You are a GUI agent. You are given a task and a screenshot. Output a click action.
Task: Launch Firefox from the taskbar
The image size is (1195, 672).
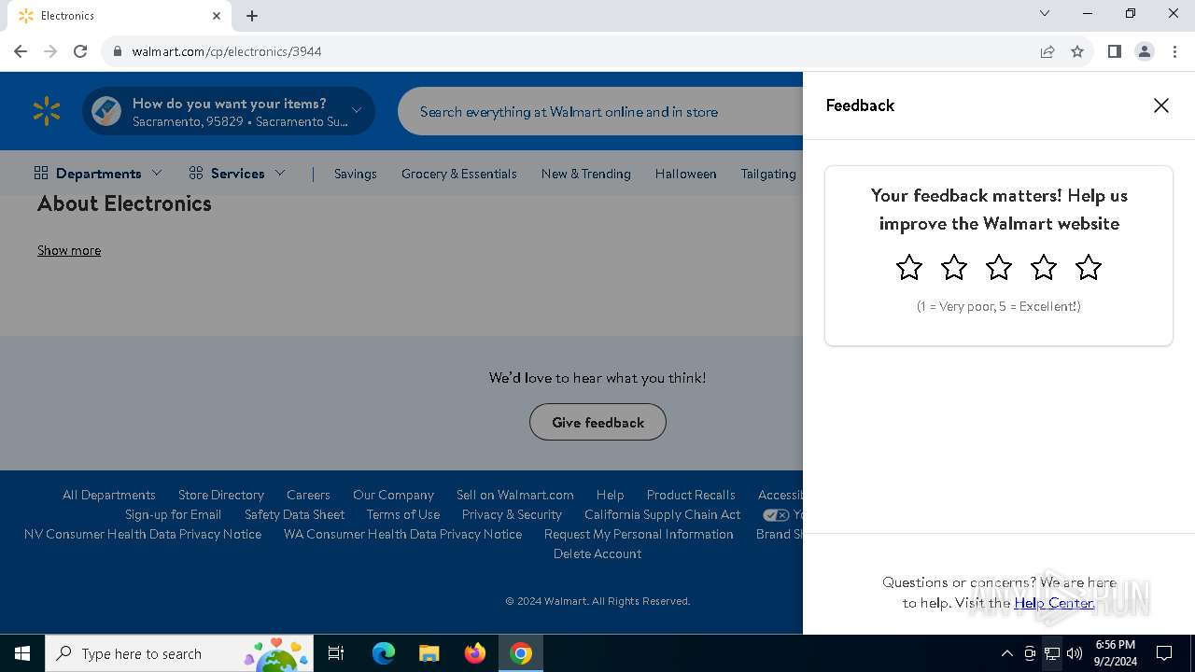pyautogui.click(x=475, y=653)
